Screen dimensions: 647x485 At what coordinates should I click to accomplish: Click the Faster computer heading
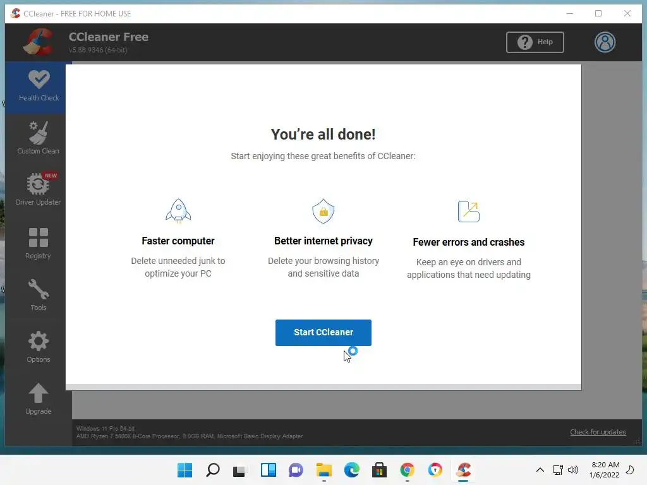[x=178, y=241]
